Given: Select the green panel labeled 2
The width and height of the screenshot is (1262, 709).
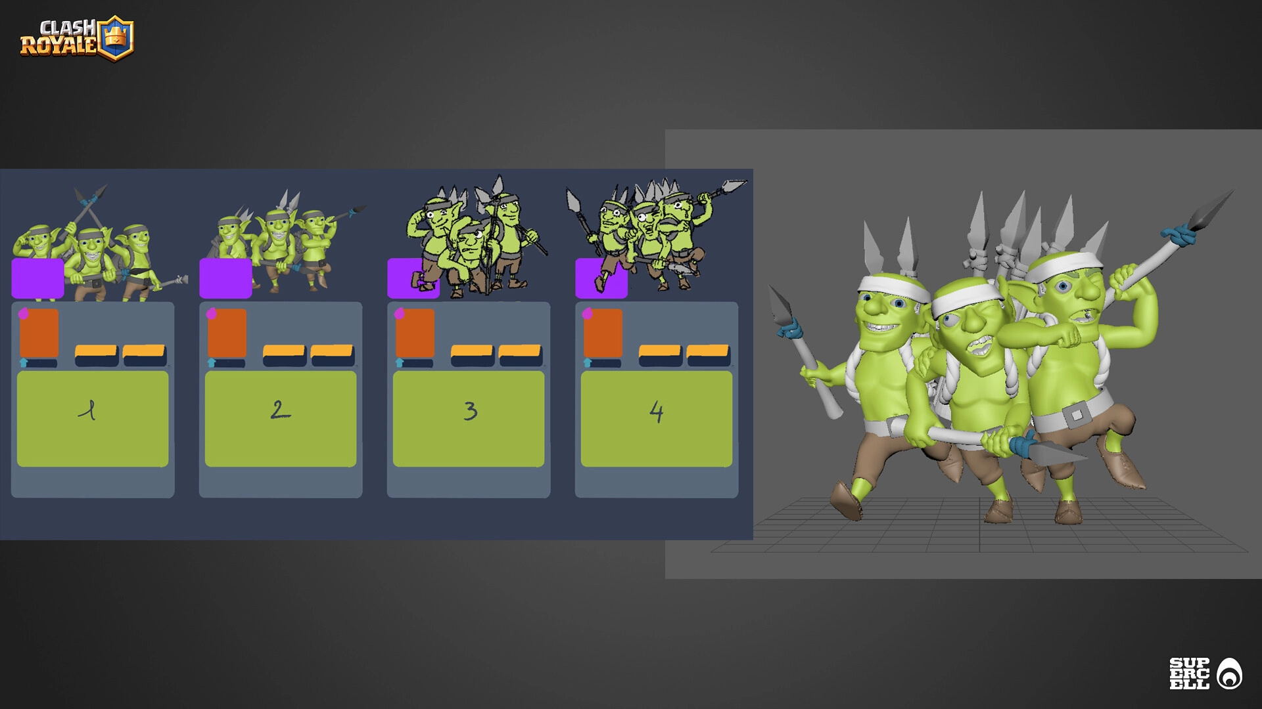Looking at the screenshot, I should (x=281, y=419).
